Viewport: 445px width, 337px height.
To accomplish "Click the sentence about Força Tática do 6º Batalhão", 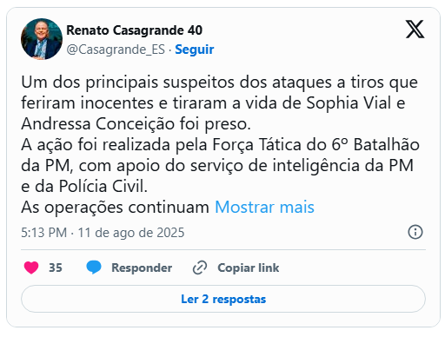I will 220,165.
